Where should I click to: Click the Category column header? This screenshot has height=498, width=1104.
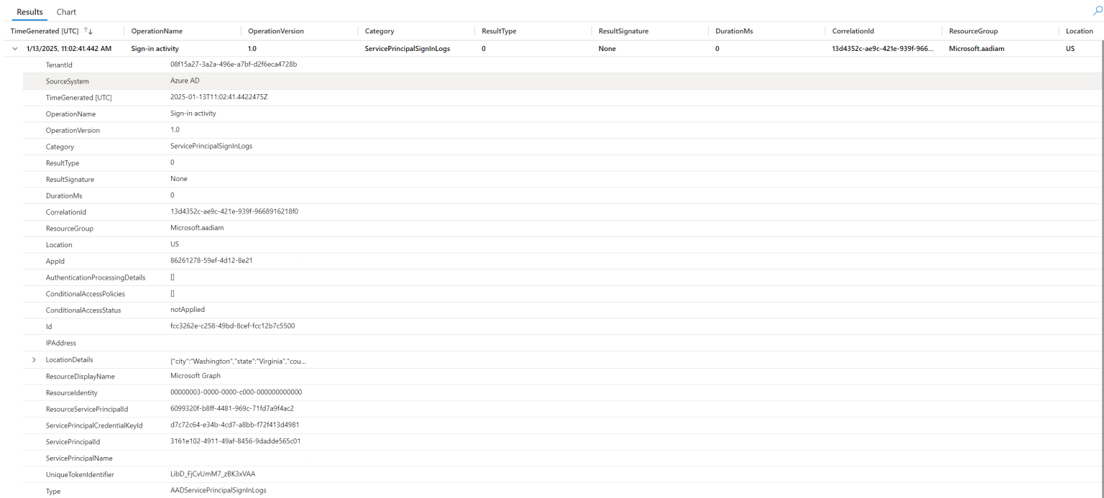[379, 31]
